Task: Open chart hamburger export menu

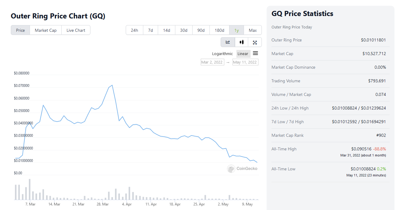Action: click(x=255, y=53)
